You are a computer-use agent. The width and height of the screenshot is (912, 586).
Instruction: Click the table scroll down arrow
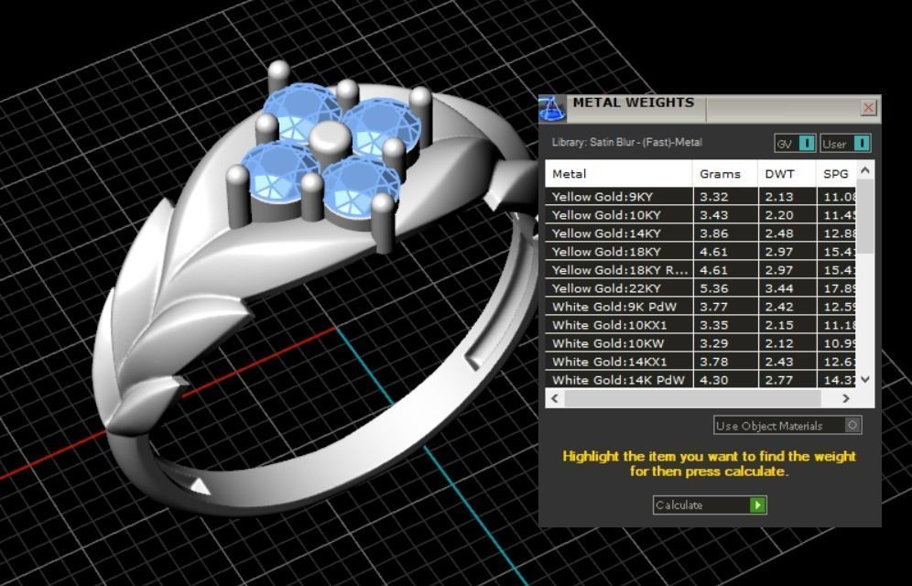point(865,379)
